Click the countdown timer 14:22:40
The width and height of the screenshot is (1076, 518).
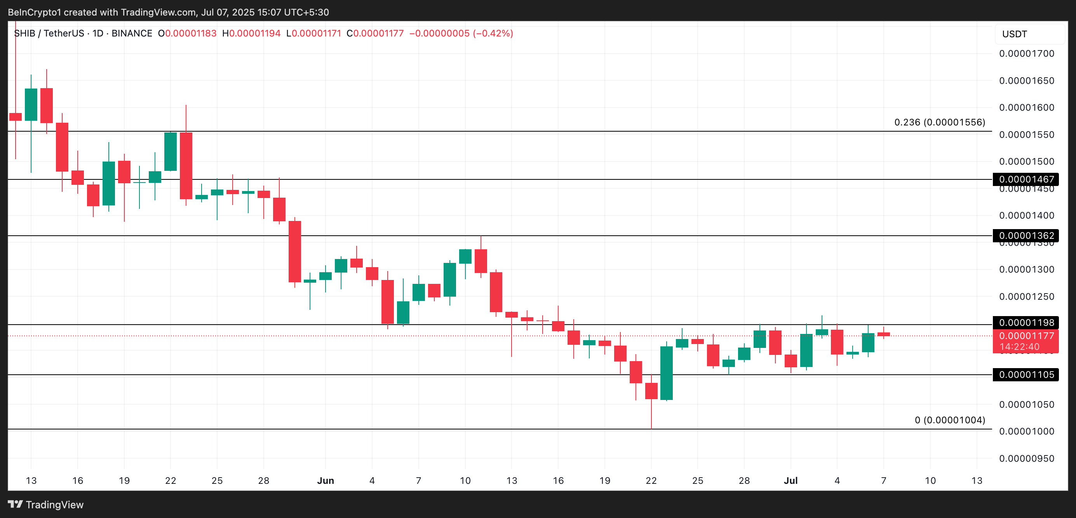coord(1020,346)
